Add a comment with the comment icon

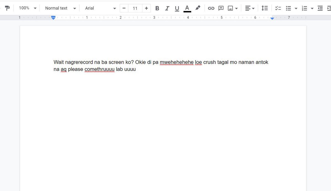pyautogui.click(x=221, y=8)
